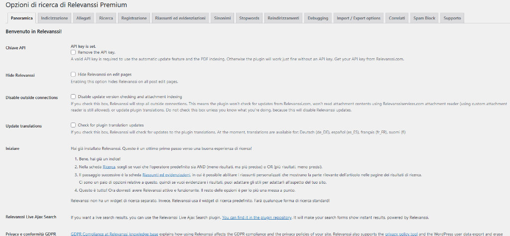
Task: Switch to the Debugging tab
Action: pyautogui.click(x=318, y=18)
